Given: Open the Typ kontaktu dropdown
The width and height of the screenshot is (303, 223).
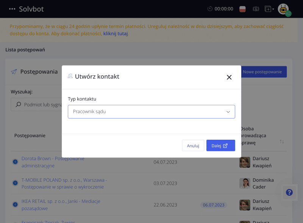Looking at the screenshot, I should (x=151, y=112).
